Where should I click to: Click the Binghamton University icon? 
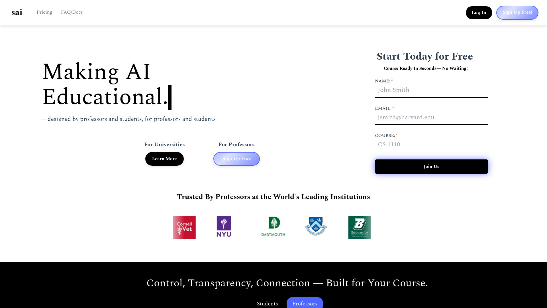(x=360, y=228)
